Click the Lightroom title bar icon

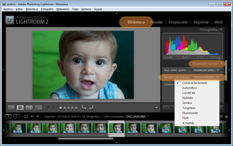(x=4, y=4)
